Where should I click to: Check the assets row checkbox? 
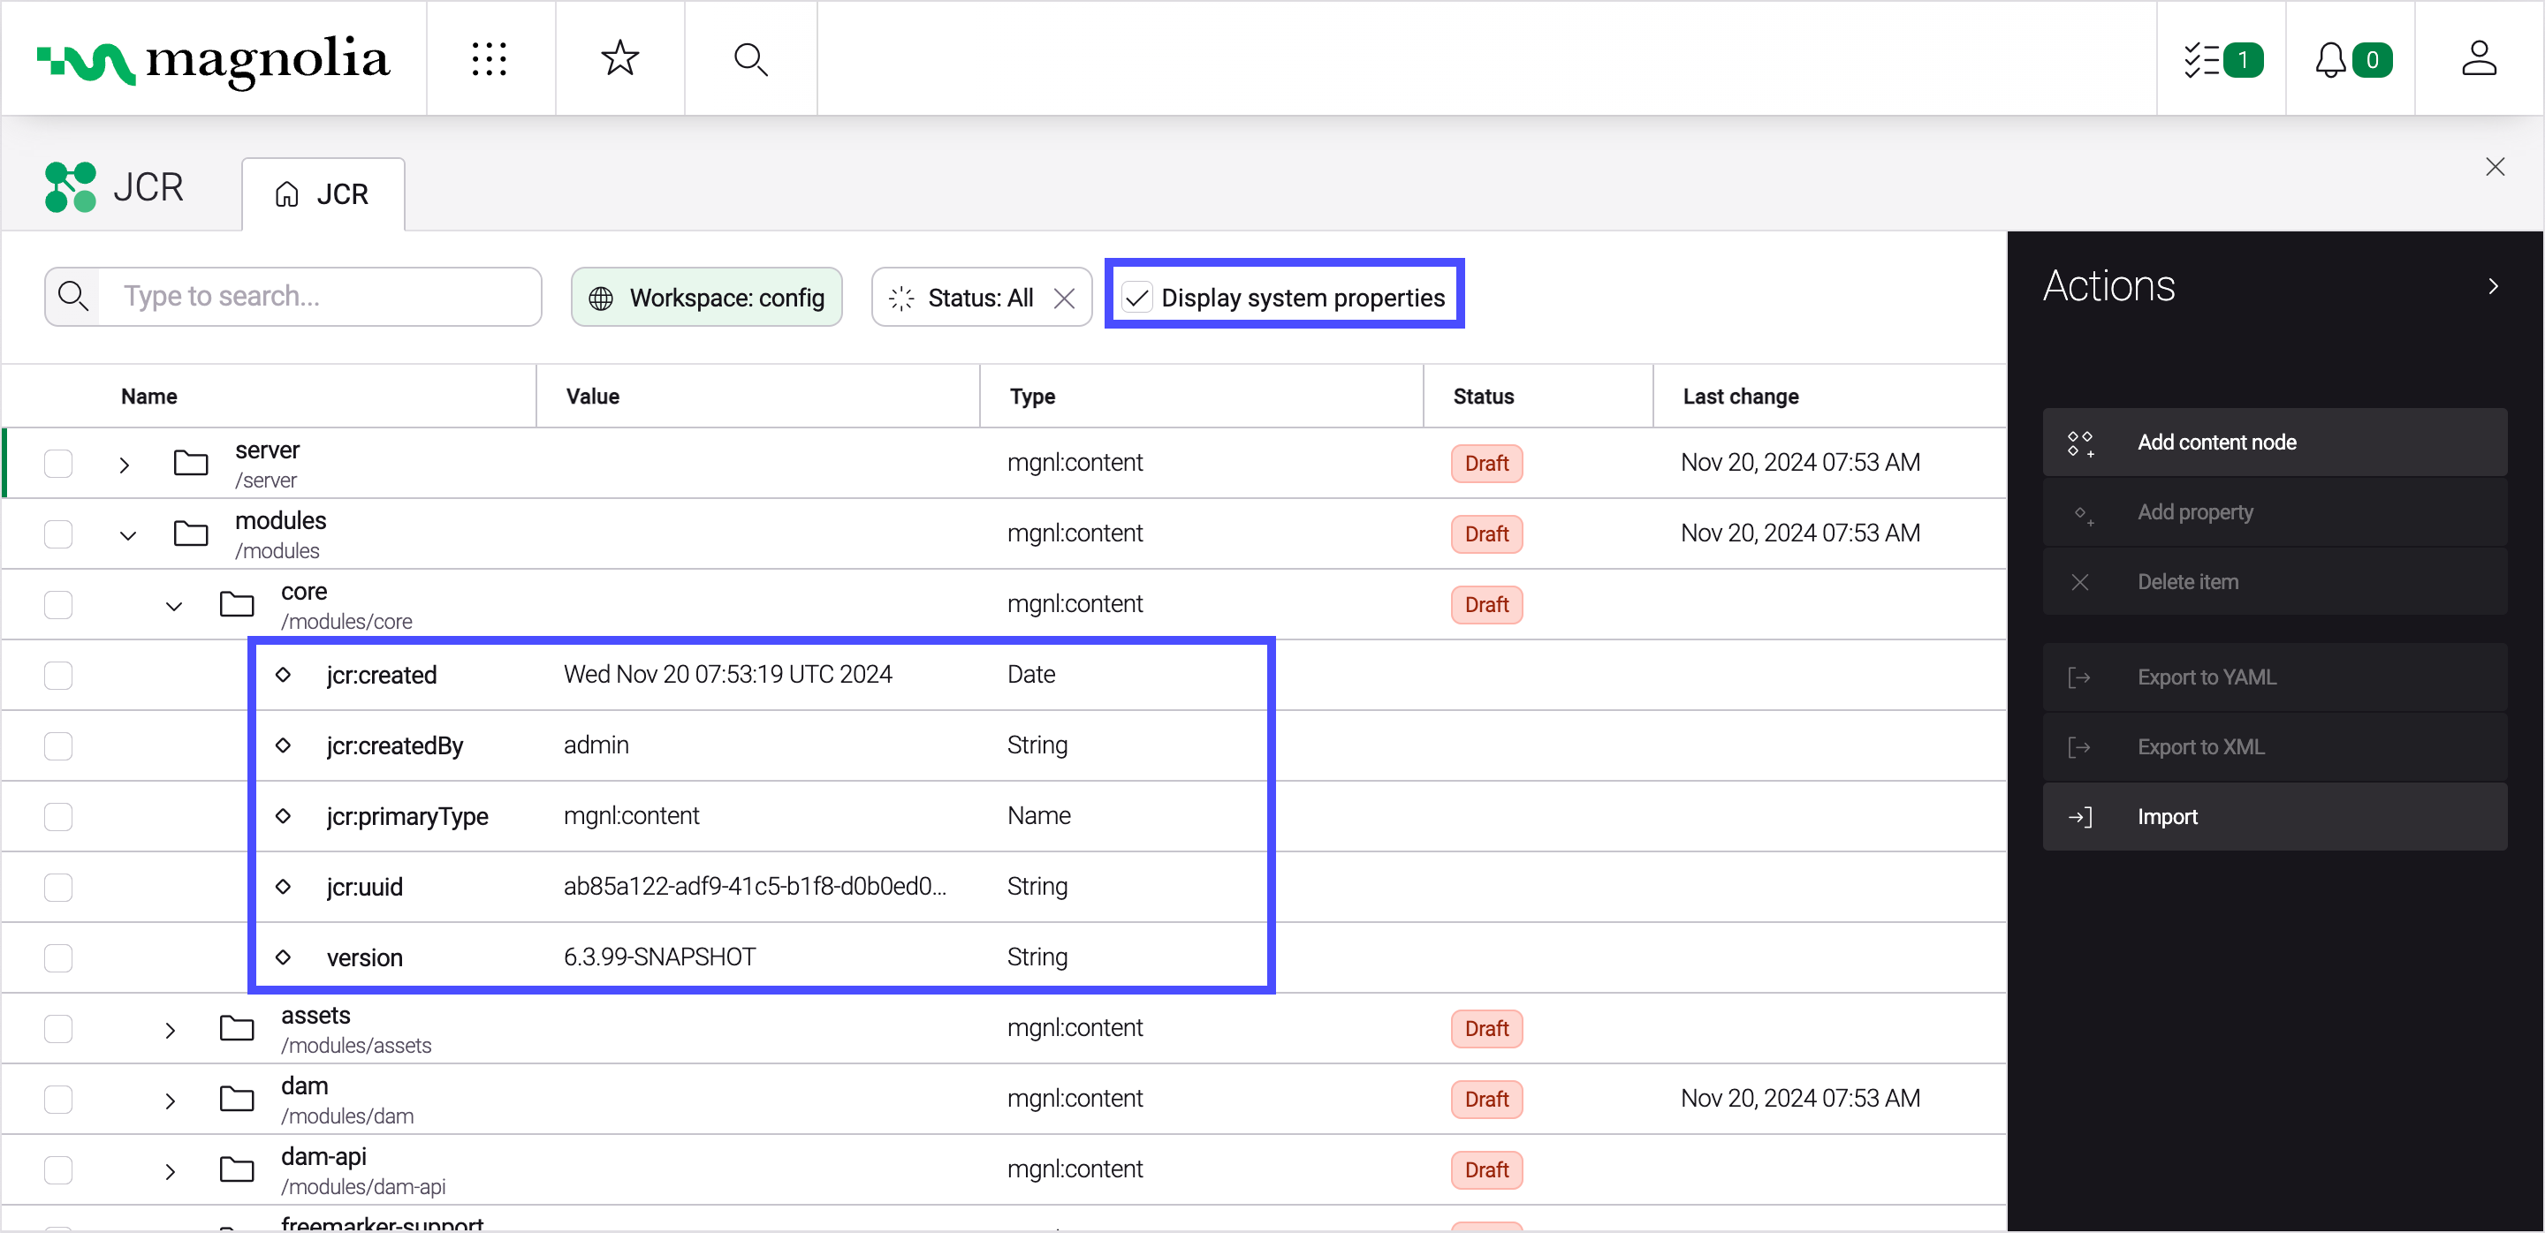coord(58,1029)
